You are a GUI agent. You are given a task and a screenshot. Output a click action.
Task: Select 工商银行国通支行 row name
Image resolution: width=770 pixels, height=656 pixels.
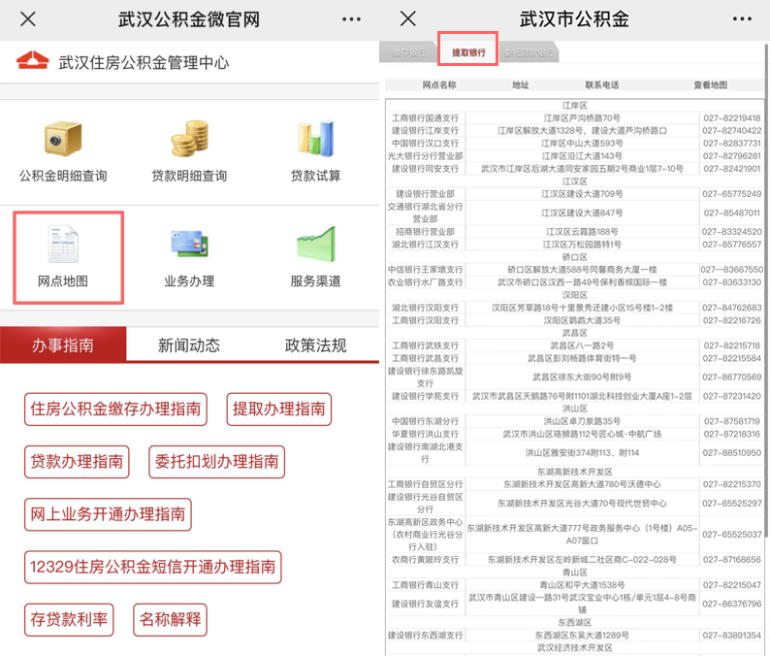426,118
